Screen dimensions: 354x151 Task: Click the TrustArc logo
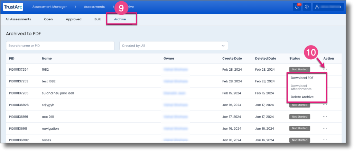tap(13, 7)
